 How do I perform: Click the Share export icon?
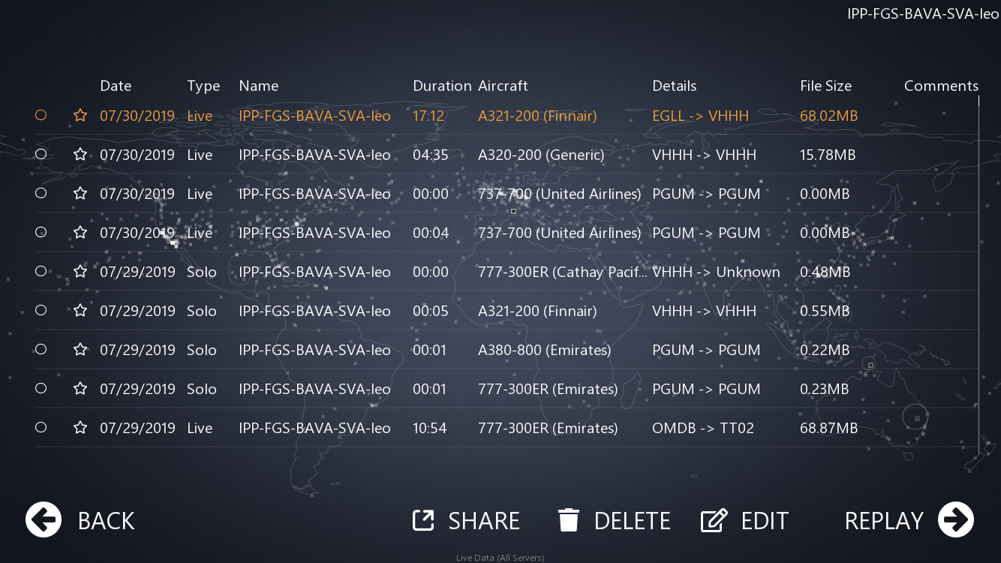(424, 520)
